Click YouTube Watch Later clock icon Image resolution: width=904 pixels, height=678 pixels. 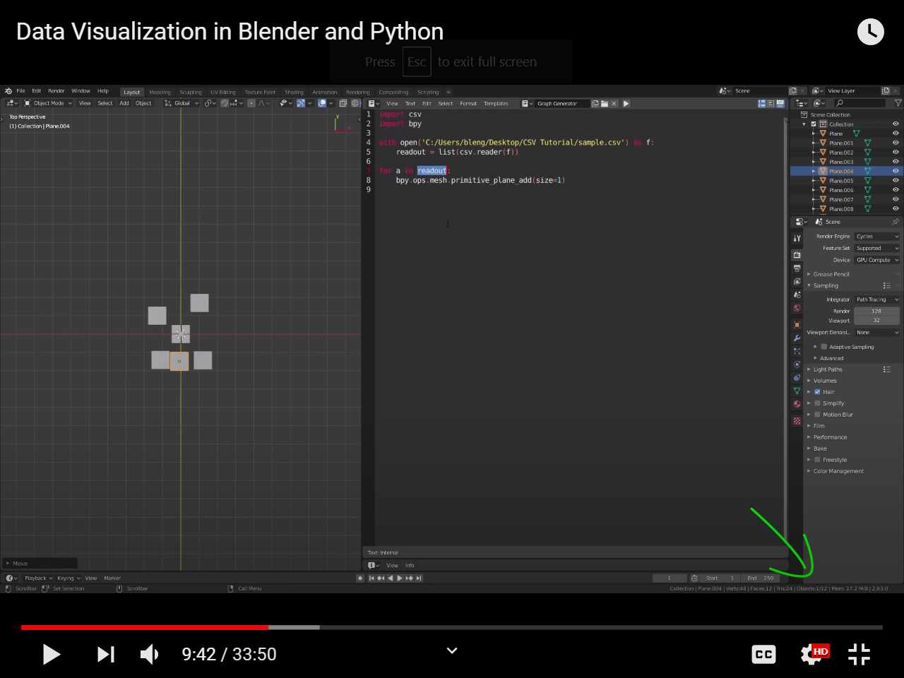point(870,32)
